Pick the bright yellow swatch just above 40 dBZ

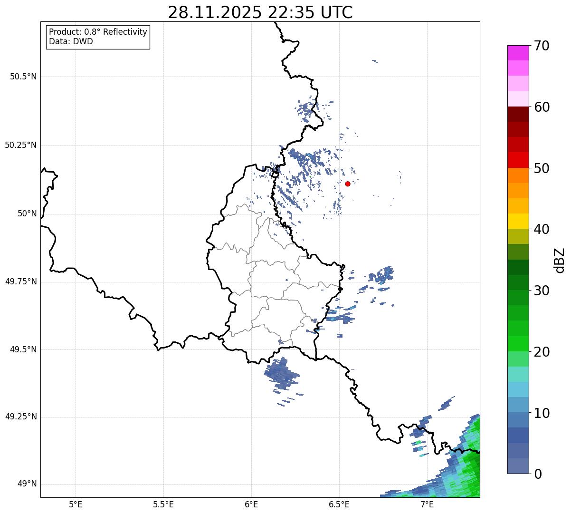coord(518,221)
